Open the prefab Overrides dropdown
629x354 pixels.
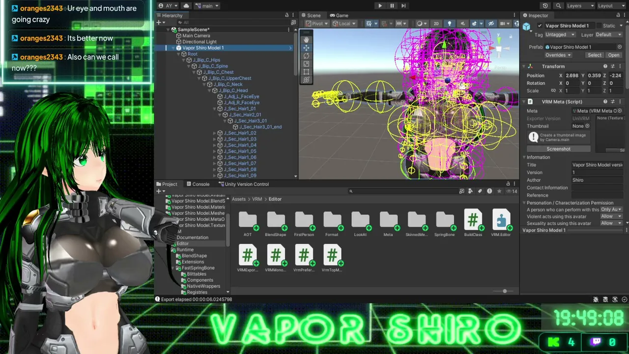pos(558,55)
